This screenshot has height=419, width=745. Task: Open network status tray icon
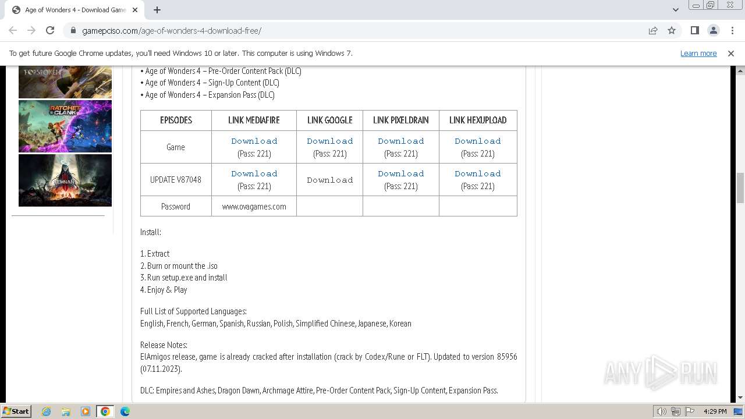676,411
